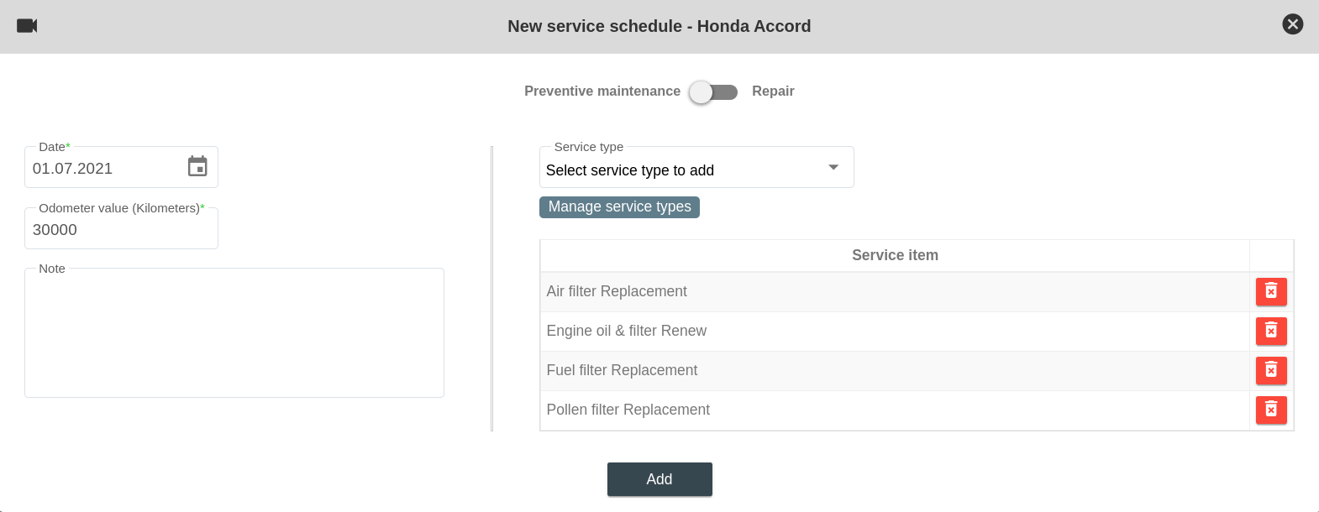Close the New service schedule dialog

pyautogui.click(x=1292, y=24)
